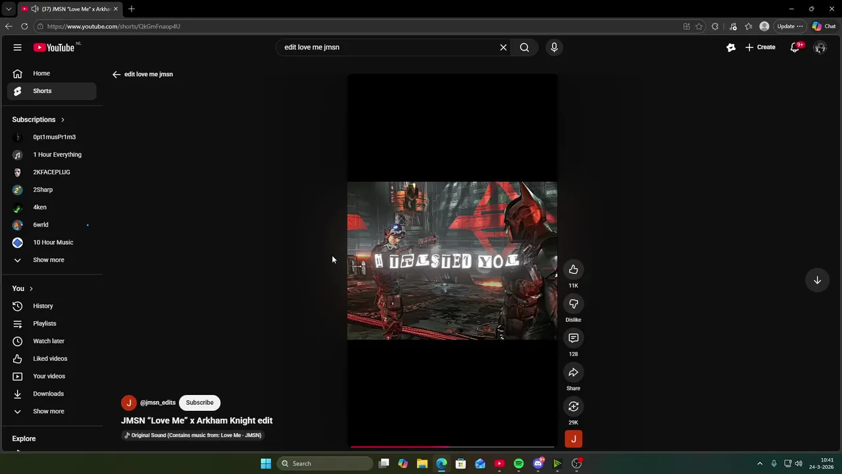Open the 2Sharp subscription
Image resolution: width=842 pixels, height=474 pixels.
[x=52, y=190]
